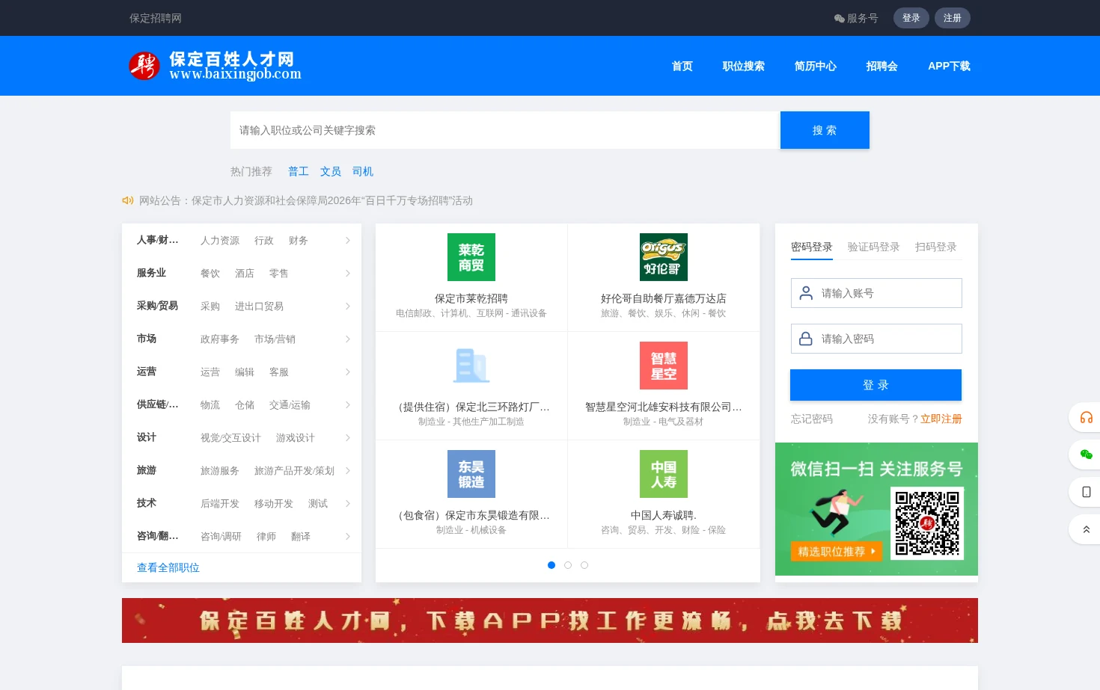
Task: Click the lock icon in password field
Action: [x=806, y=339]
